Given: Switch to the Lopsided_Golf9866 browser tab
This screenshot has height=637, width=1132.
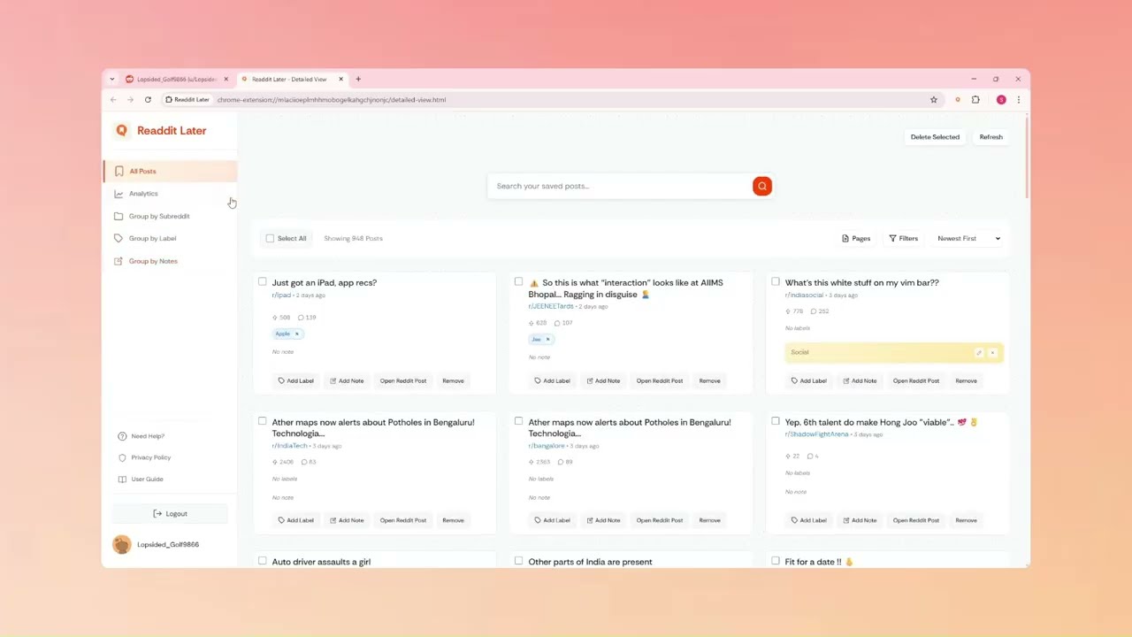Looking at the screenshot, I should point(176,79).
